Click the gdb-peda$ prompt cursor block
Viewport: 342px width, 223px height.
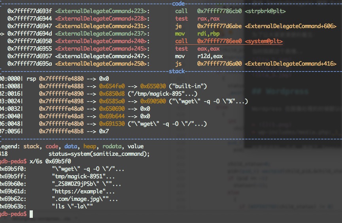click(x=31, y=214)
